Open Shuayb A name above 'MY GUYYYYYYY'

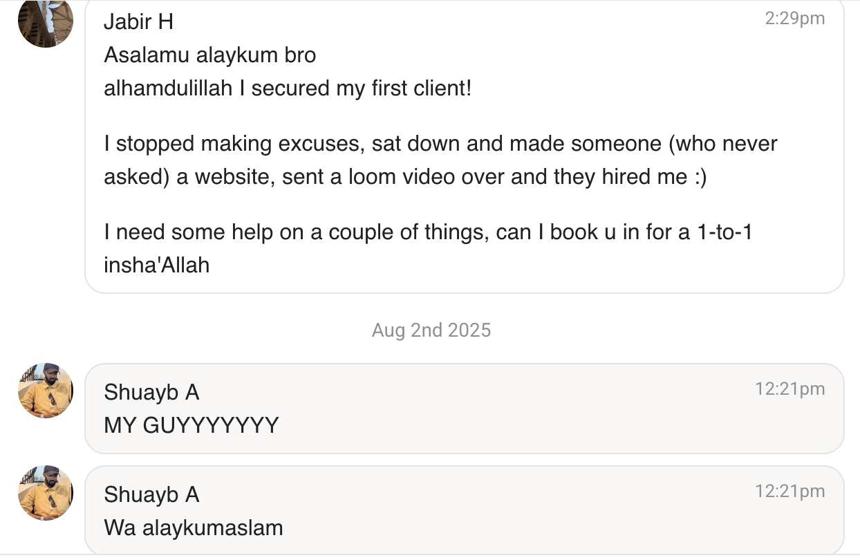pos(151,392)
